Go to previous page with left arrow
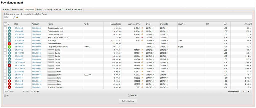 (244, 92)
